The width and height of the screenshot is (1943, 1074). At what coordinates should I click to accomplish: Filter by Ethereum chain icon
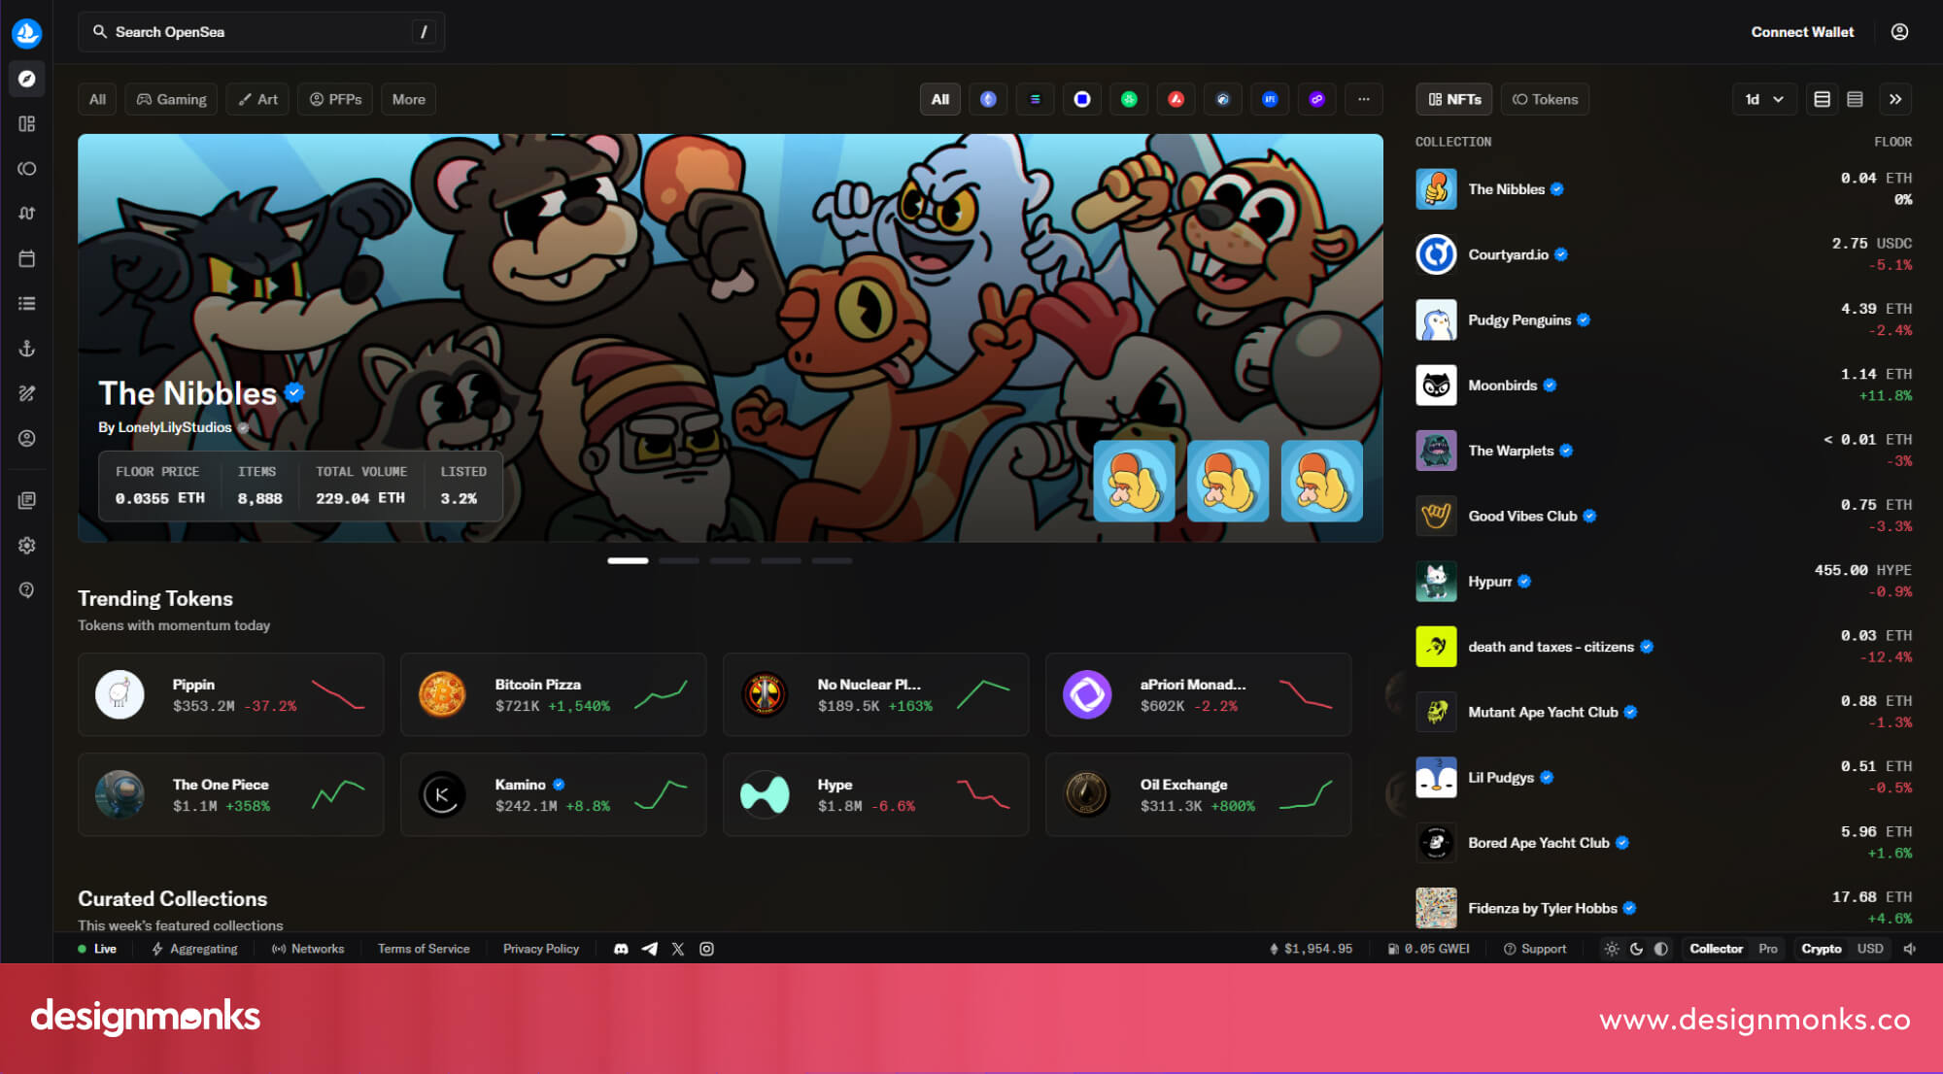pos(988,99)
